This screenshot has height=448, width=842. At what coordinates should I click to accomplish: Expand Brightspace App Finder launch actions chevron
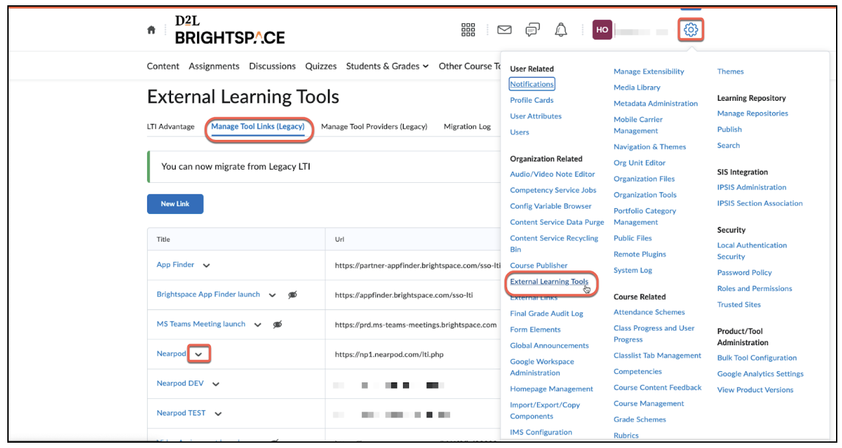point(272,296)
